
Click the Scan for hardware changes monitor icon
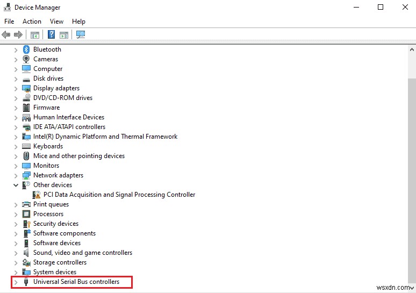81,34
